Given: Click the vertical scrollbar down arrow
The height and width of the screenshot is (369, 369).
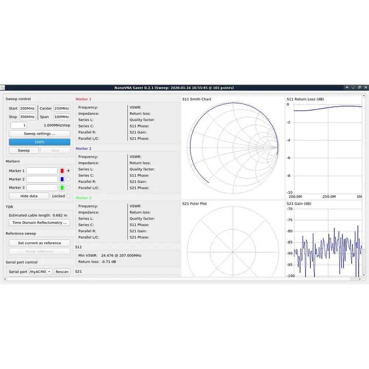Looking at the screenshot, I should (x=364, y=275).
